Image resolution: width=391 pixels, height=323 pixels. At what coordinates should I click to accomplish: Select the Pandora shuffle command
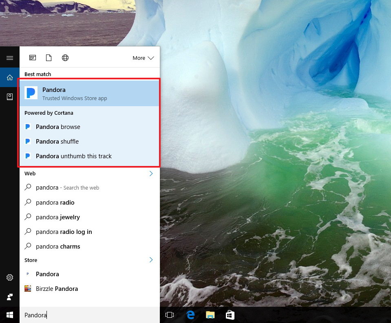89,142
